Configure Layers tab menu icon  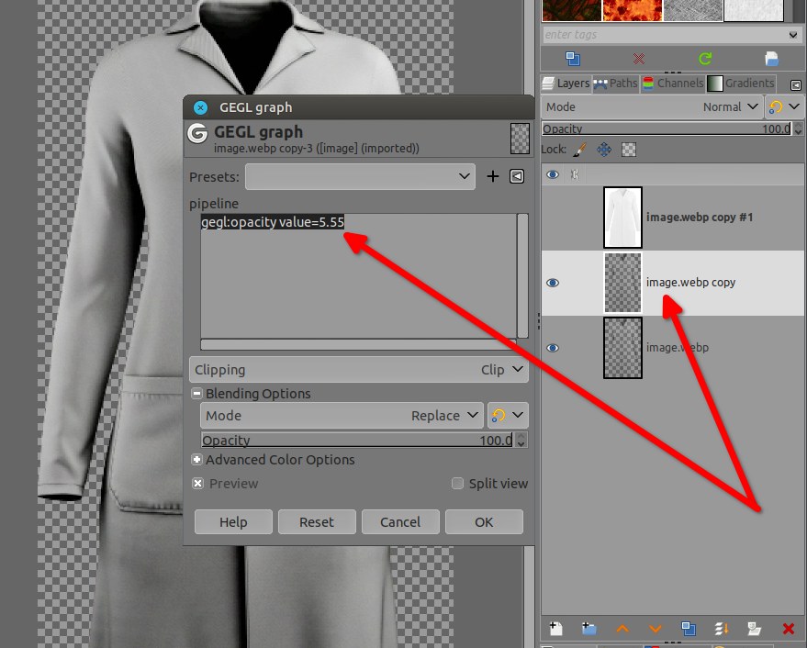coord(796,85)
